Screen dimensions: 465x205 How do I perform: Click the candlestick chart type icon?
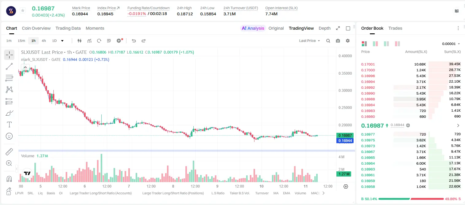pos(79,41)
